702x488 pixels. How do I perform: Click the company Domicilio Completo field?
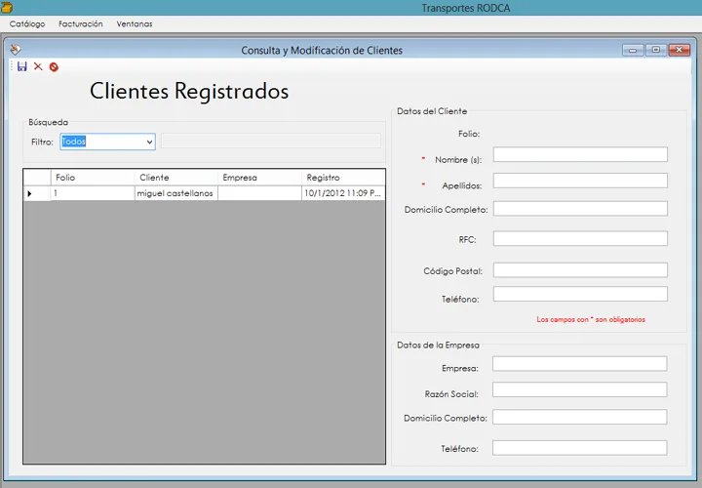[x=580, y=417]
